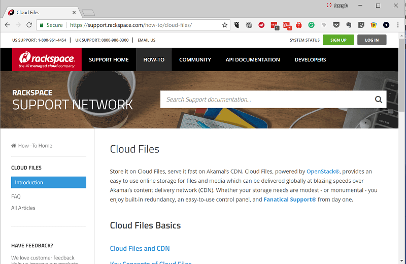Open the ExpressVPN extension icon
The width and height of the screenshot is (406, 264).
click(x=261, y=25)
